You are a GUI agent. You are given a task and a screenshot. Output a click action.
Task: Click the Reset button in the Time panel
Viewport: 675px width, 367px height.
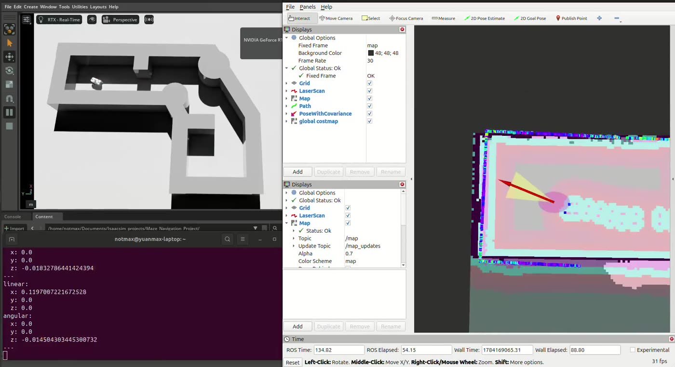click(293, 362)
